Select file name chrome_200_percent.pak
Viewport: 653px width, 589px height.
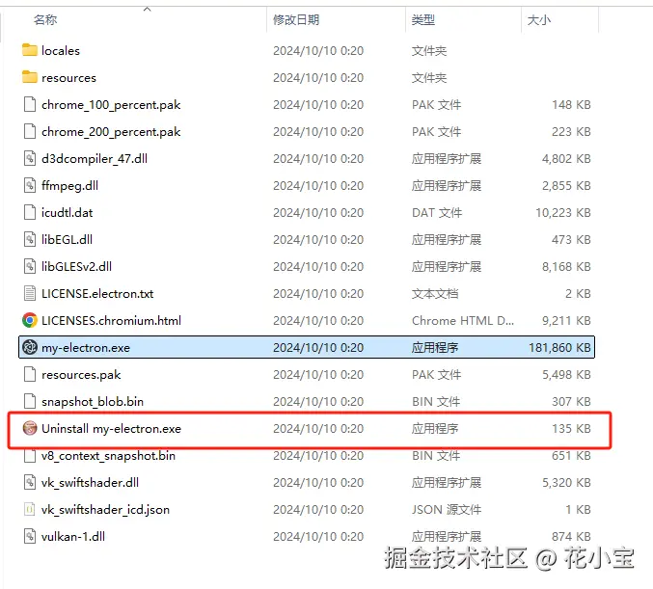(111, 132)
